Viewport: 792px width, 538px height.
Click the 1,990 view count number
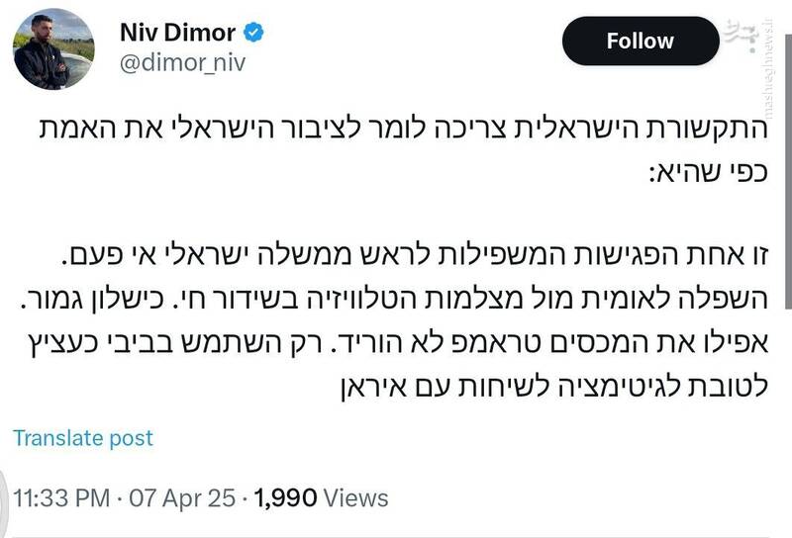click(x=286, y=497)
